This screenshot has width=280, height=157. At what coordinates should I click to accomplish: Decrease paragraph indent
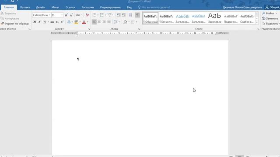(119, 15)
